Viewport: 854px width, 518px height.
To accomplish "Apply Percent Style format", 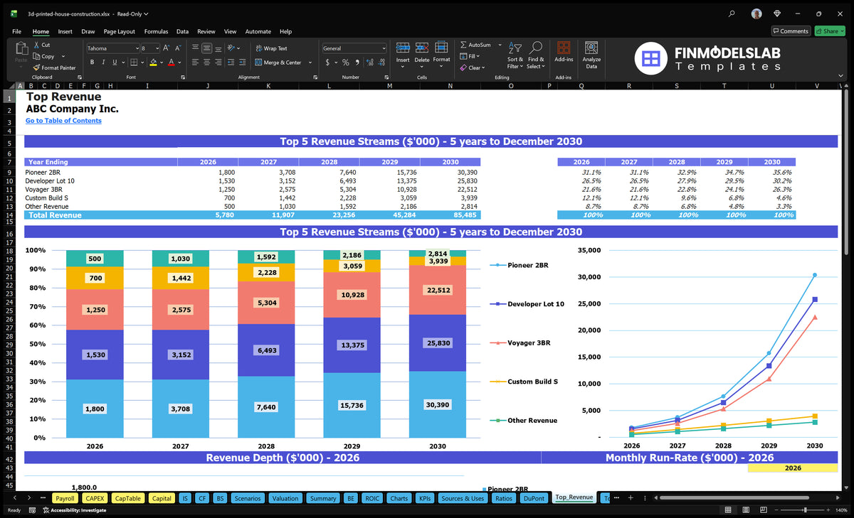I will (346, 63).
